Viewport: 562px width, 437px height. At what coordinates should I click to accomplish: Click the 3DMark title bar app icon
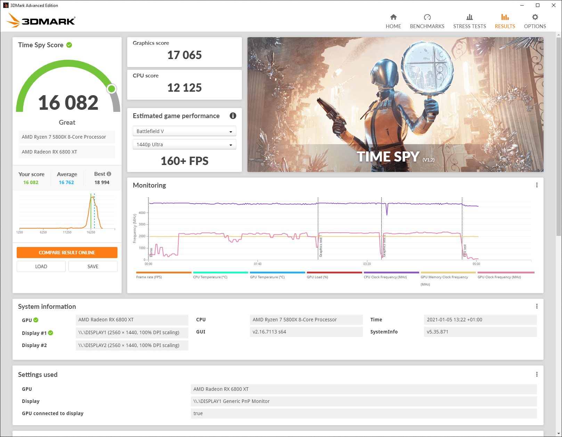(x=6, y=5)
